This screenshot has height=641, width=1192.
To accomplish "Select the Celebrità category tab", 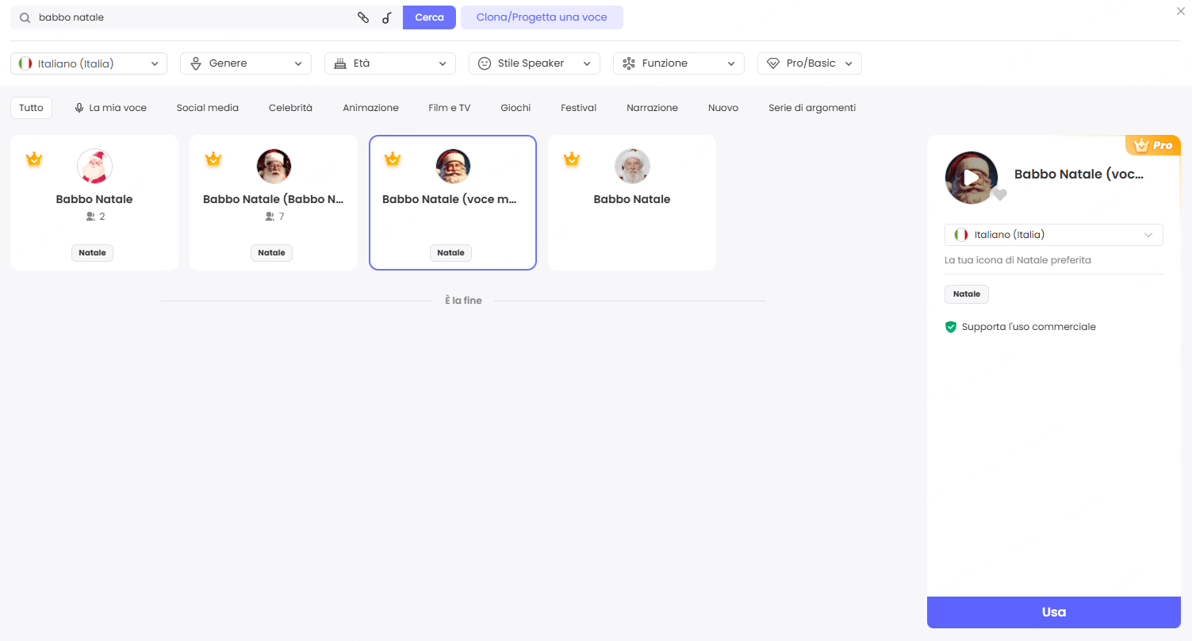I will (x=290, y=108).
